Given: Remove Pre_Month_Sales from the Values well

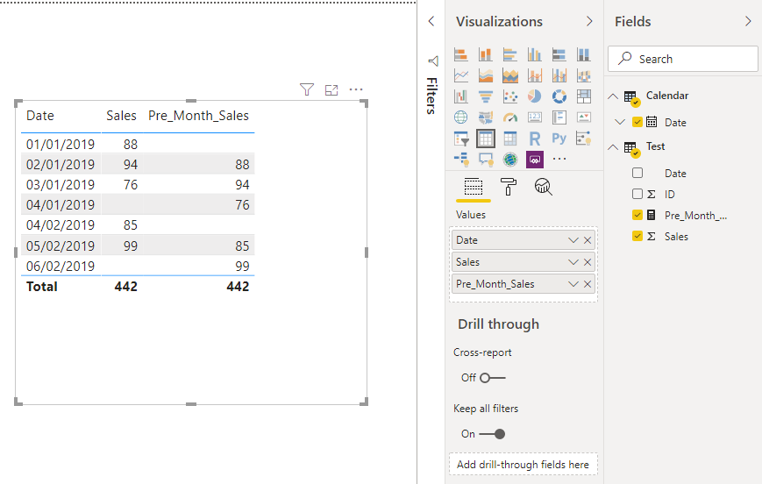Looking at the screenshot, I should 588,284.
